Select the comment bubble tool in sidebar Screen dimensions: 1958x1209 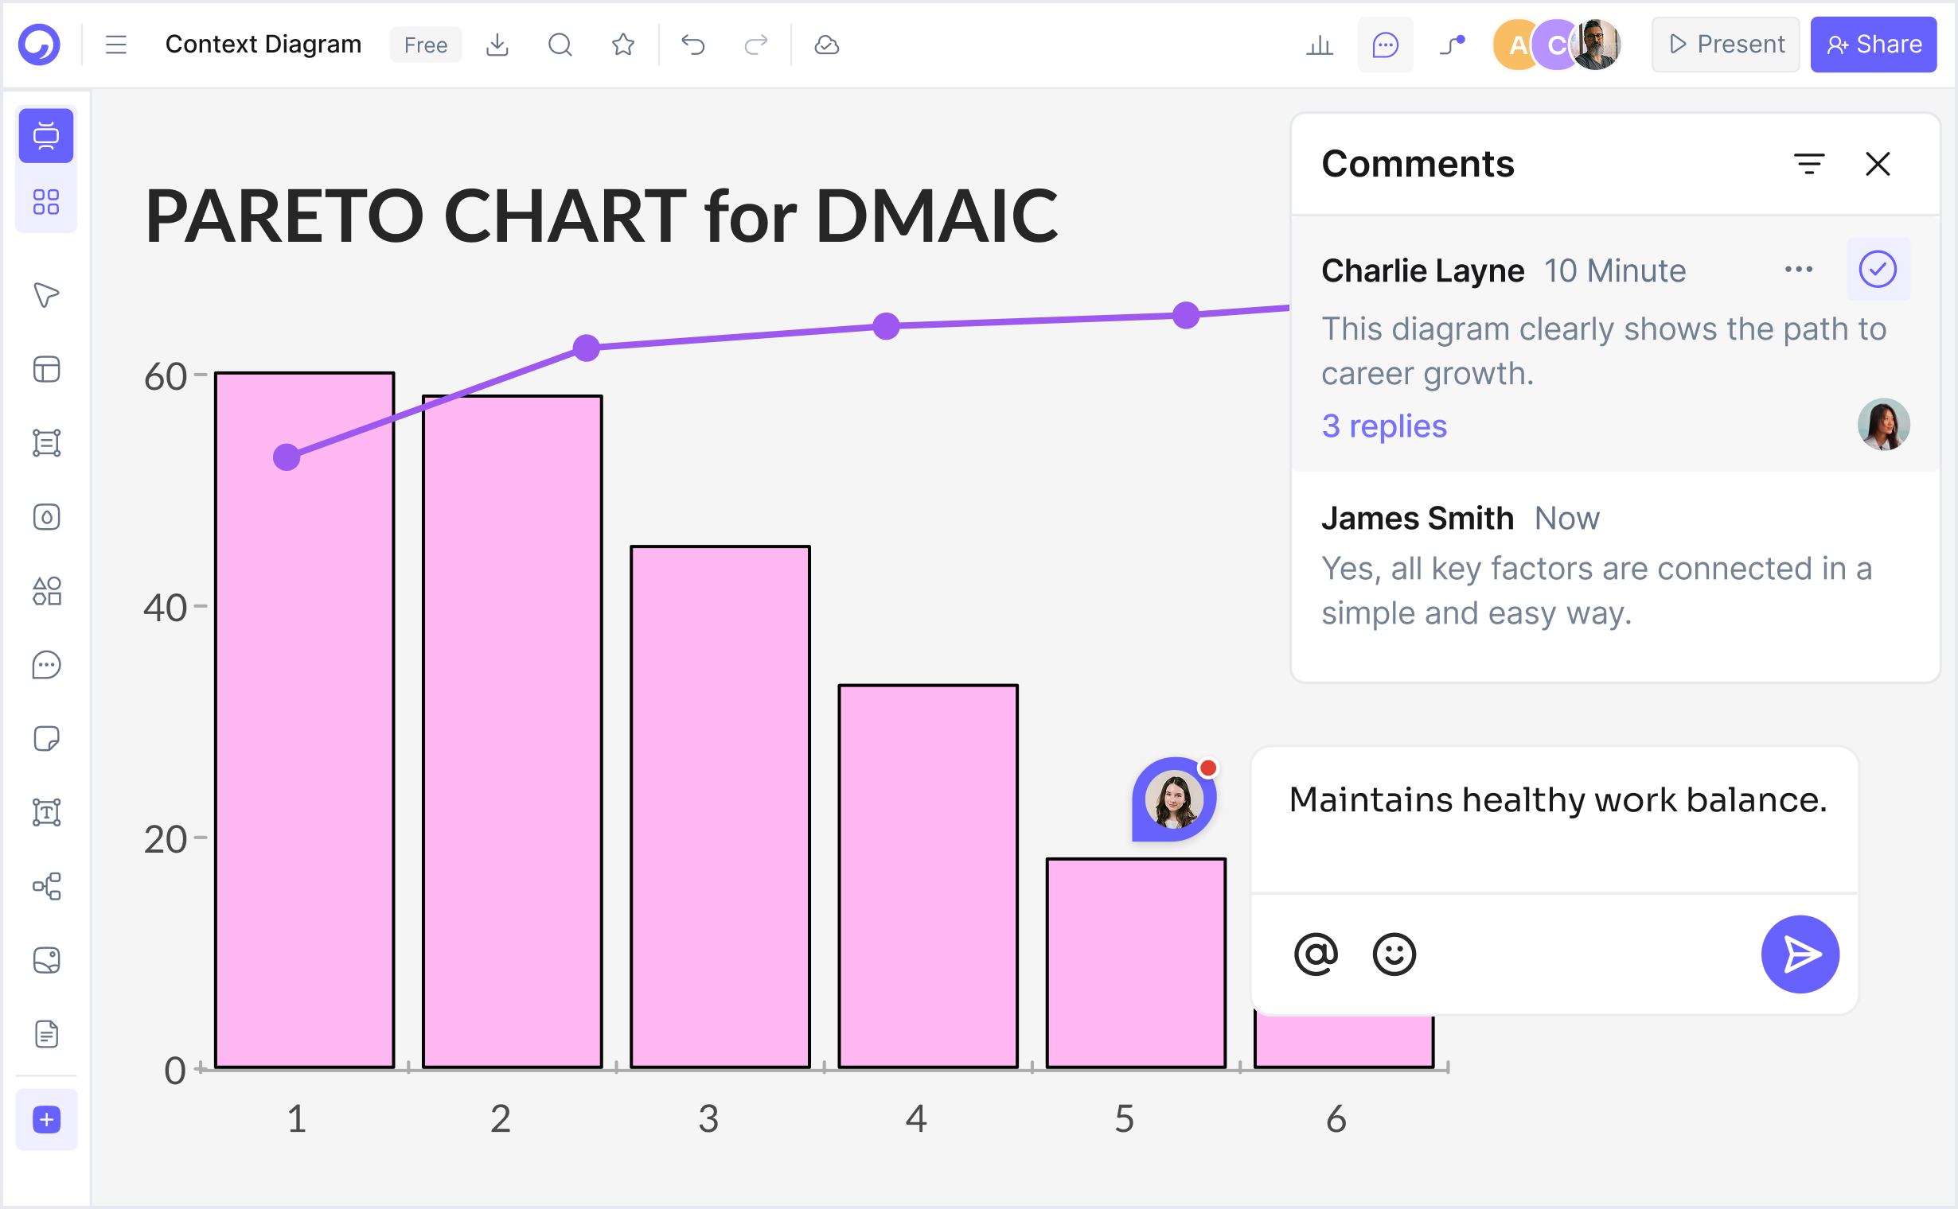click(x=46, y=665)
